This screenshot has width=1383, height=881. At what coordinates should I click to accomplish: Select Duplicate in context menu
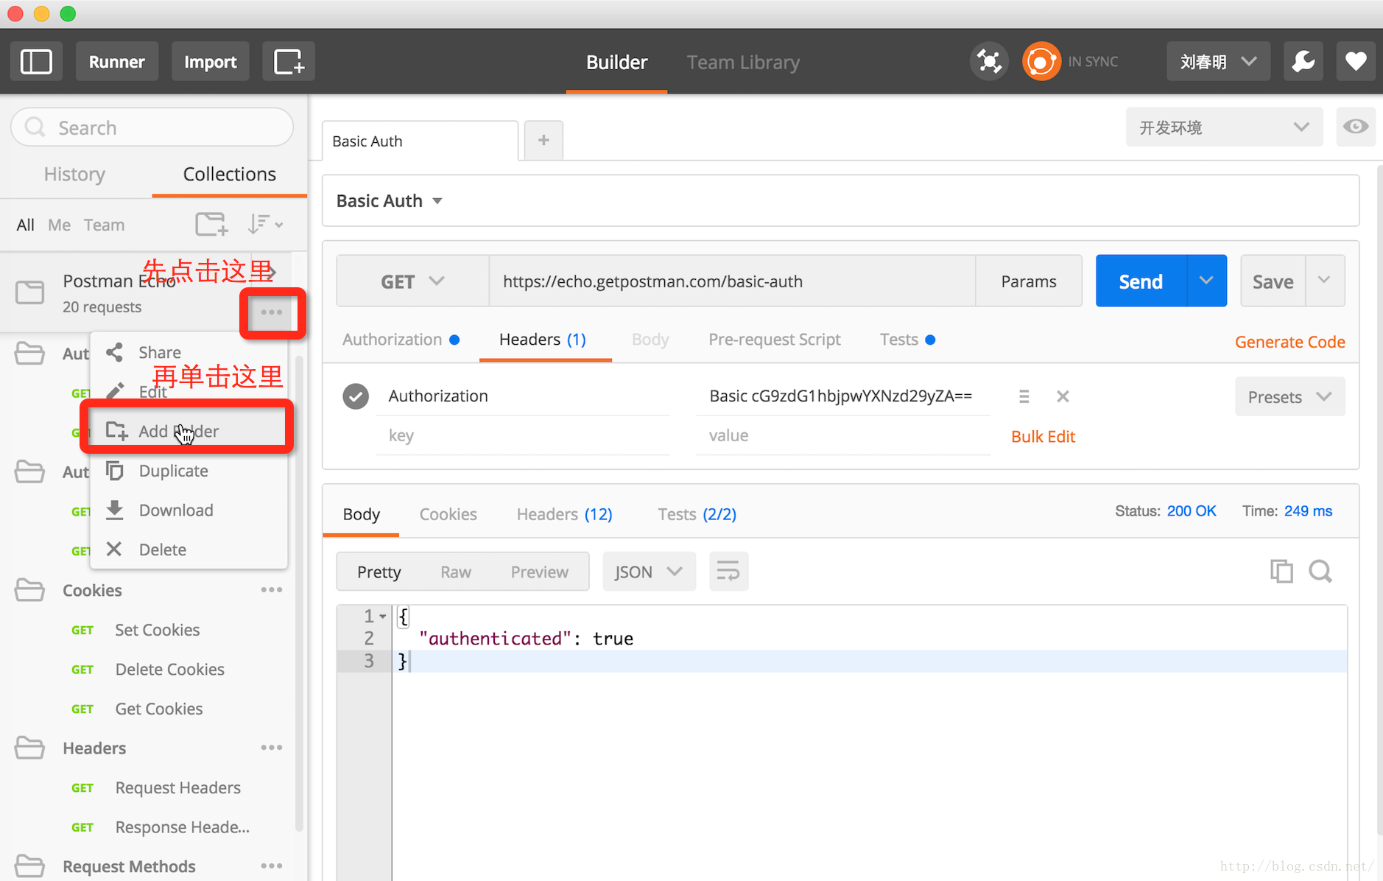[x=189, y=471]
